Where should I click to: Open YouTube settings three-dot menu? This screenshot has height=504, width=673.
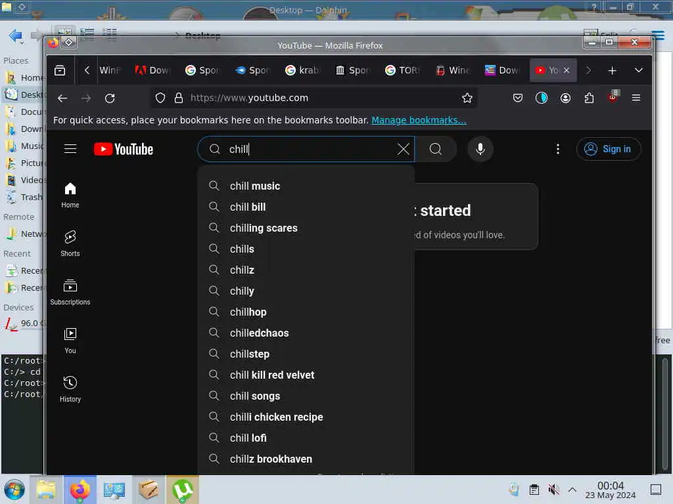tap(557, 149)
